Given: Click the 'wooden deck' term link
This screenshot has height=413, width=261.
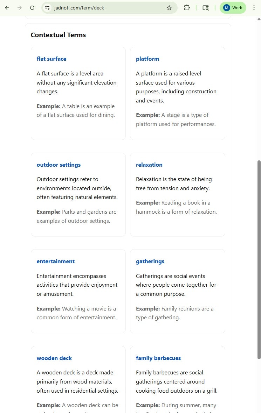Looking at the screenshot, I should tap(54, 358).
